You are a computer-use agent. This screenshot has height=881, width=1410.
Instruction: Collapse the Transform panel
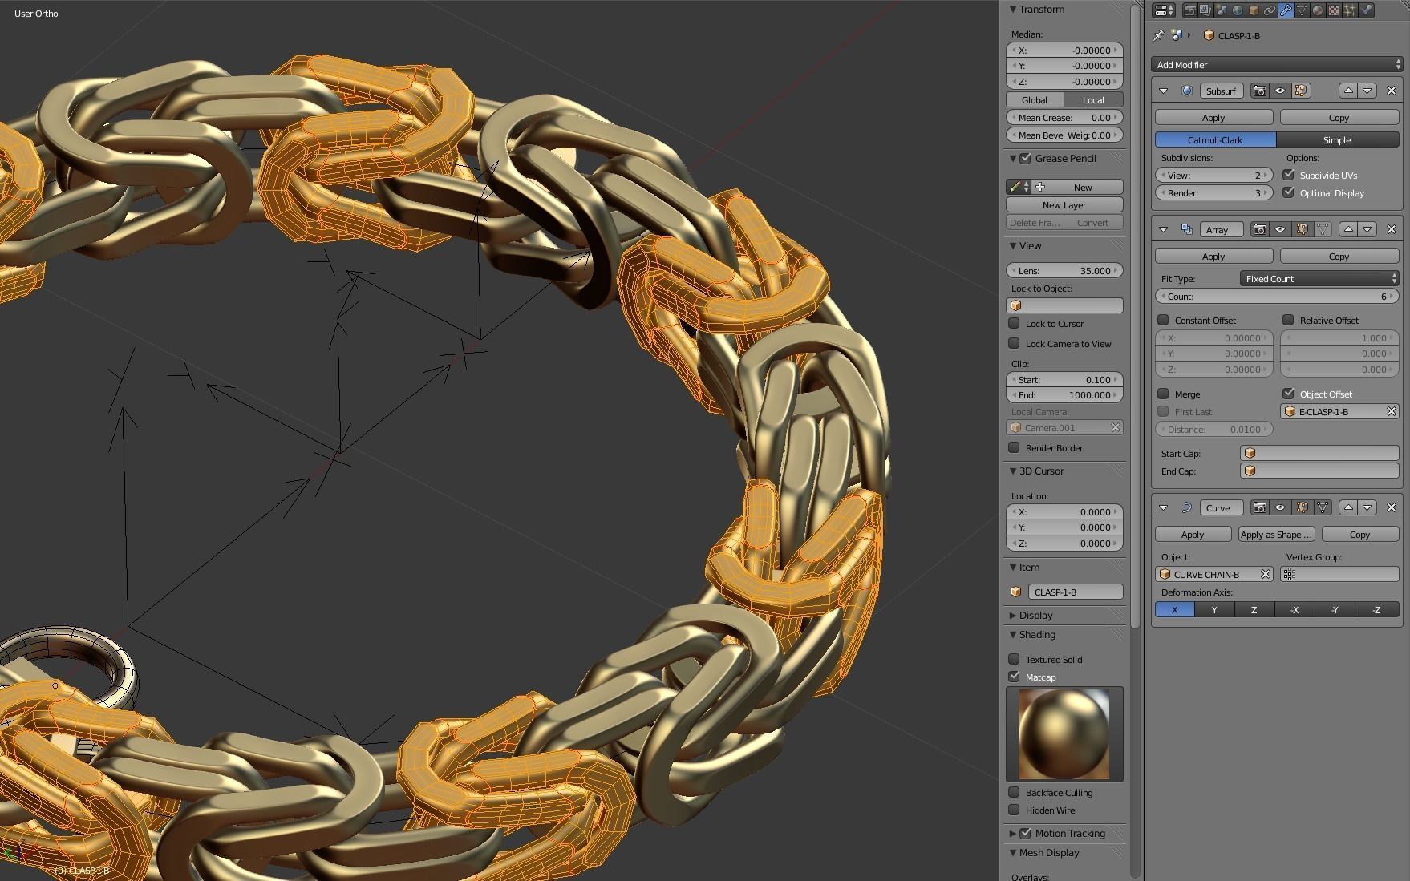[x=1013, y=10]
